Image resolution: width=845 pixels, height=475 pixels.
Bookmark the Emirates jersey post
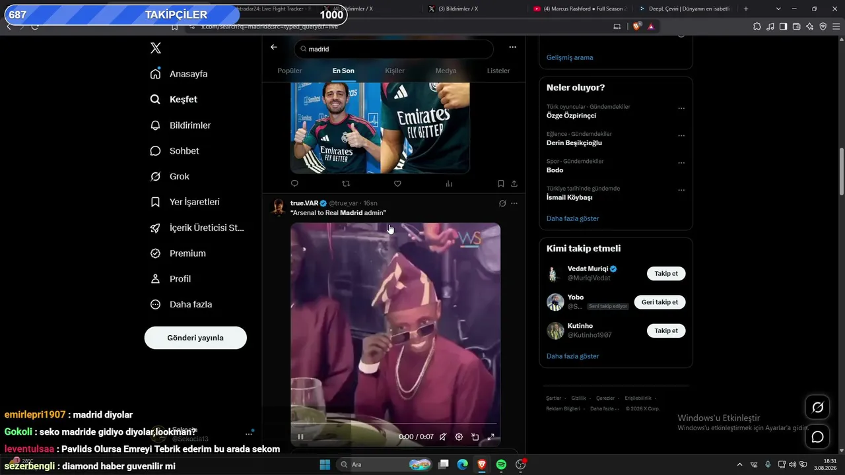501,183
